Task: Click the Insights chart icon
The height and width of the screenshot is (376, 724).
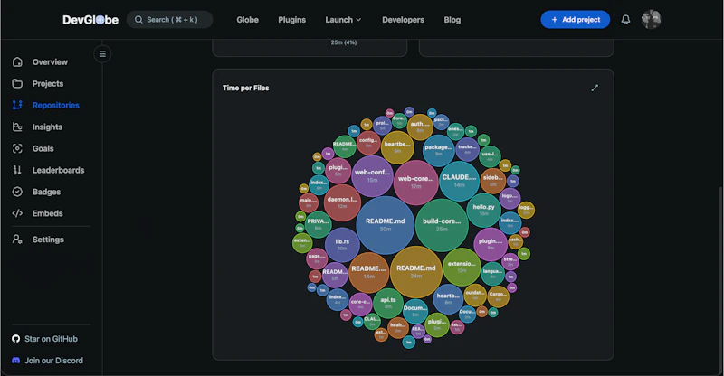Action: coord(17,127)
